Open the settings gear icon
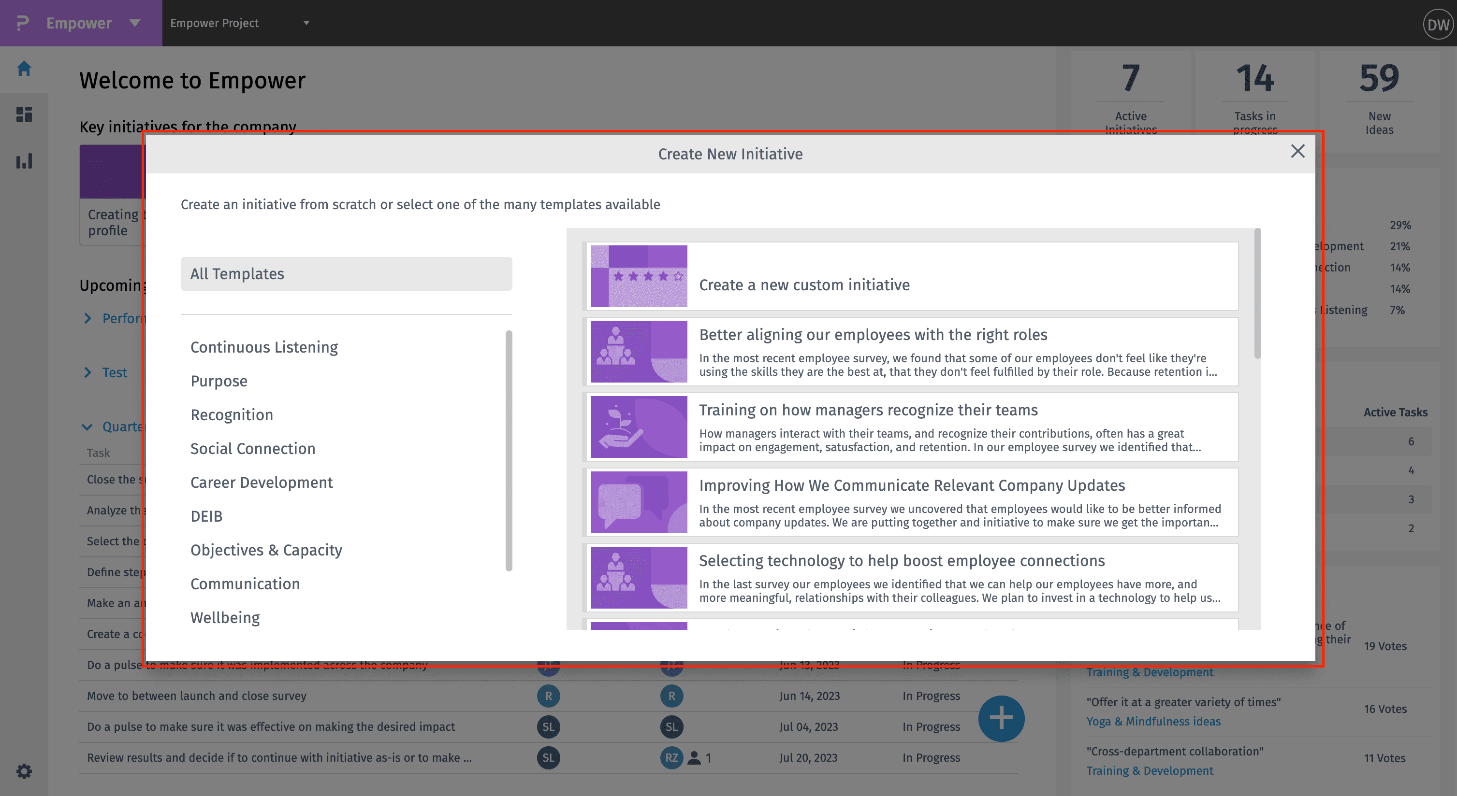1457x796 pixels. point(24,770)
